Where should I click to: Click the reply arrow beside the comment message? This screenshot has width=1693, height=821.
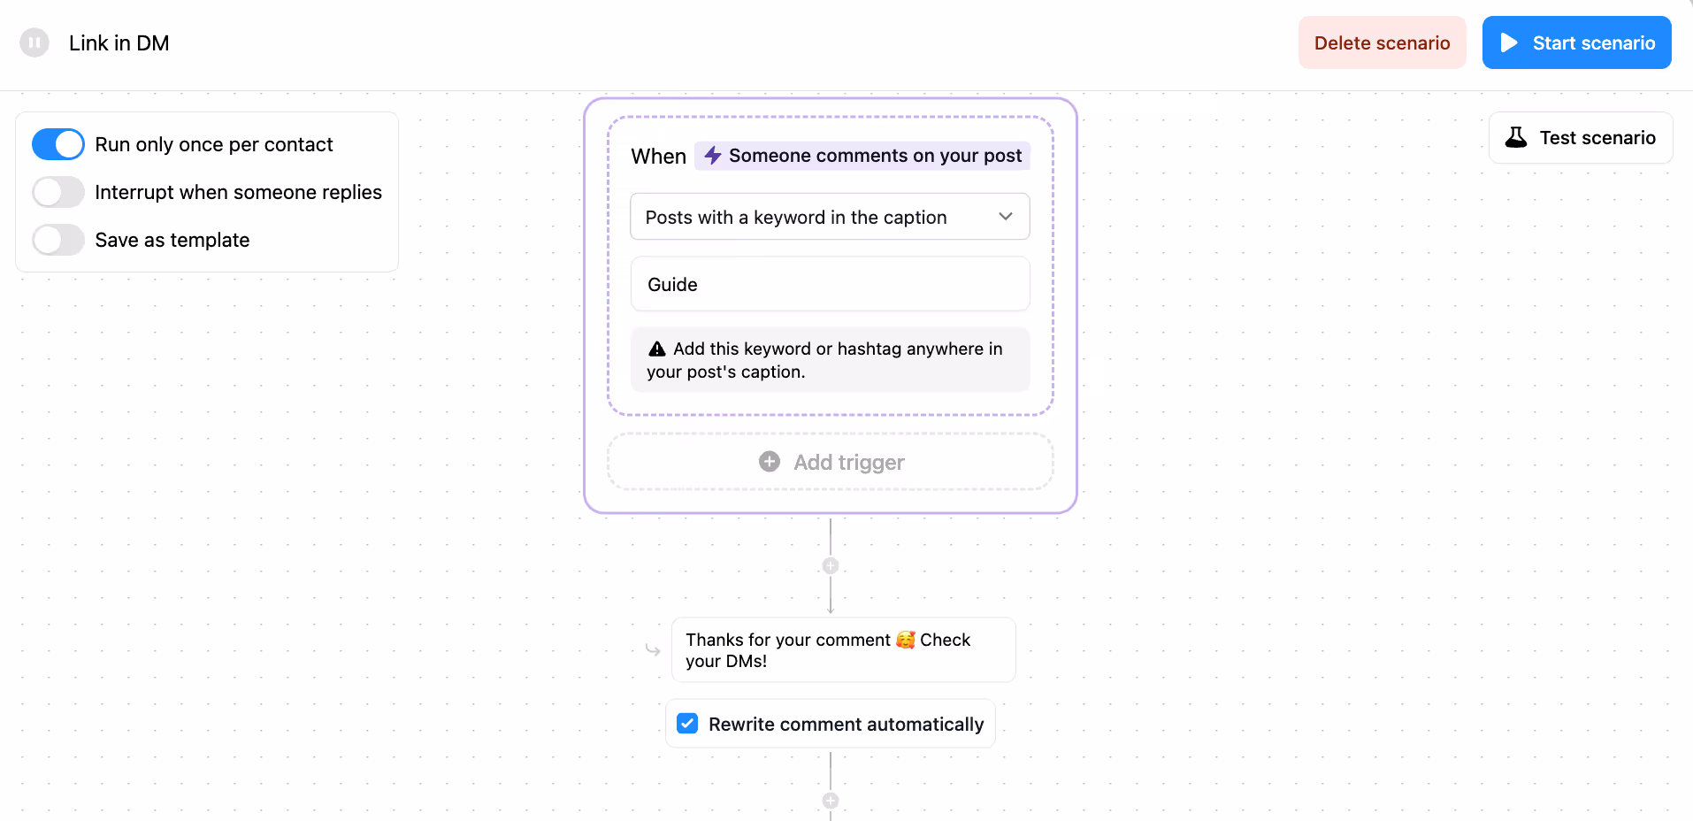651,649
